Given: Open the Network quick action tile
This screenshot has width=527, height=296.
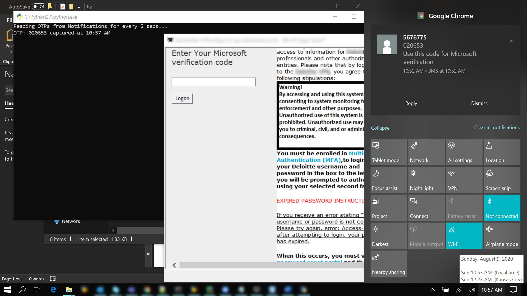Looking at the screenshot, I should point(426,152).
